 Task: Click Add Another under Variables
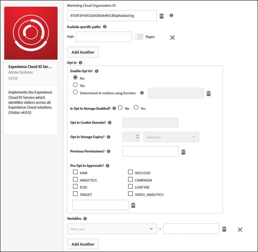click(x=83, y=244)
